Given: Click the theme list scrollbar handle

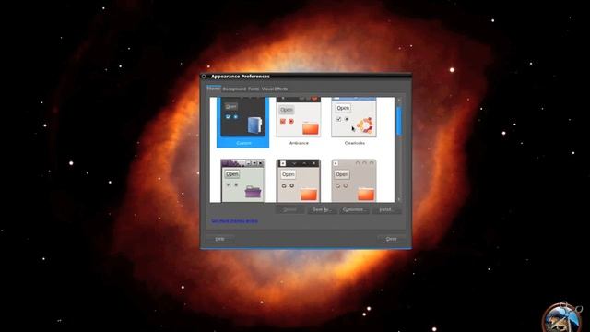Looking at the screenshot, I should pyautogui.click(x=399, y=121).
